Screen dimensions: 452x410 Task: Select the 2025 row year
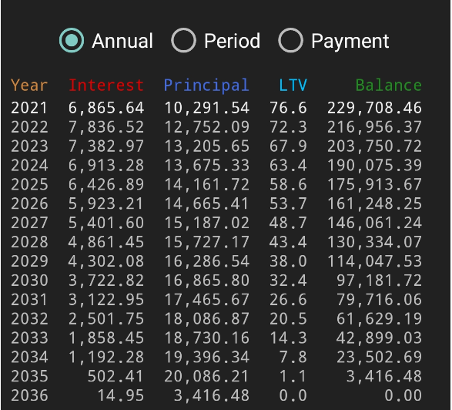pos(29,184)
